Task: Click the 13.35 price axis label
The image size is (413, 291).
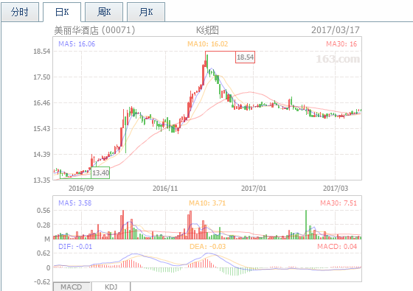Action: pos(41,180)
